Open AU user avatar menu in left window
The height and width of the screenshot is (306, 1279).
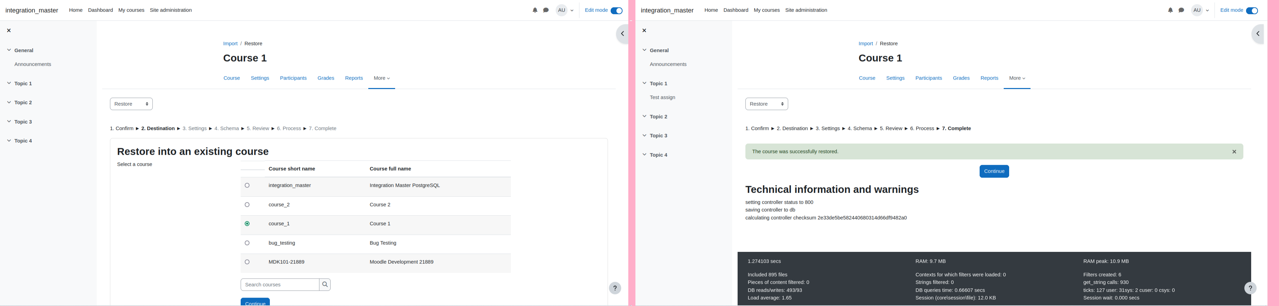click(565, 10)
